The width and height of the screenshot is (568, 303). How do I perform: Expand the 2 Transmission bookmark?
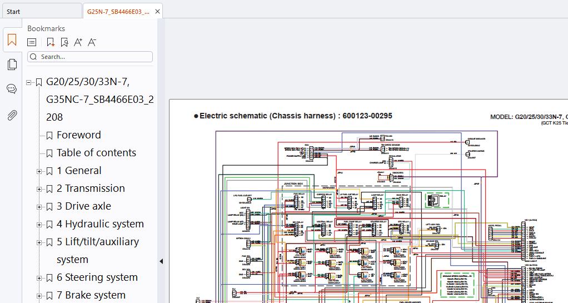tap(39, 189)
